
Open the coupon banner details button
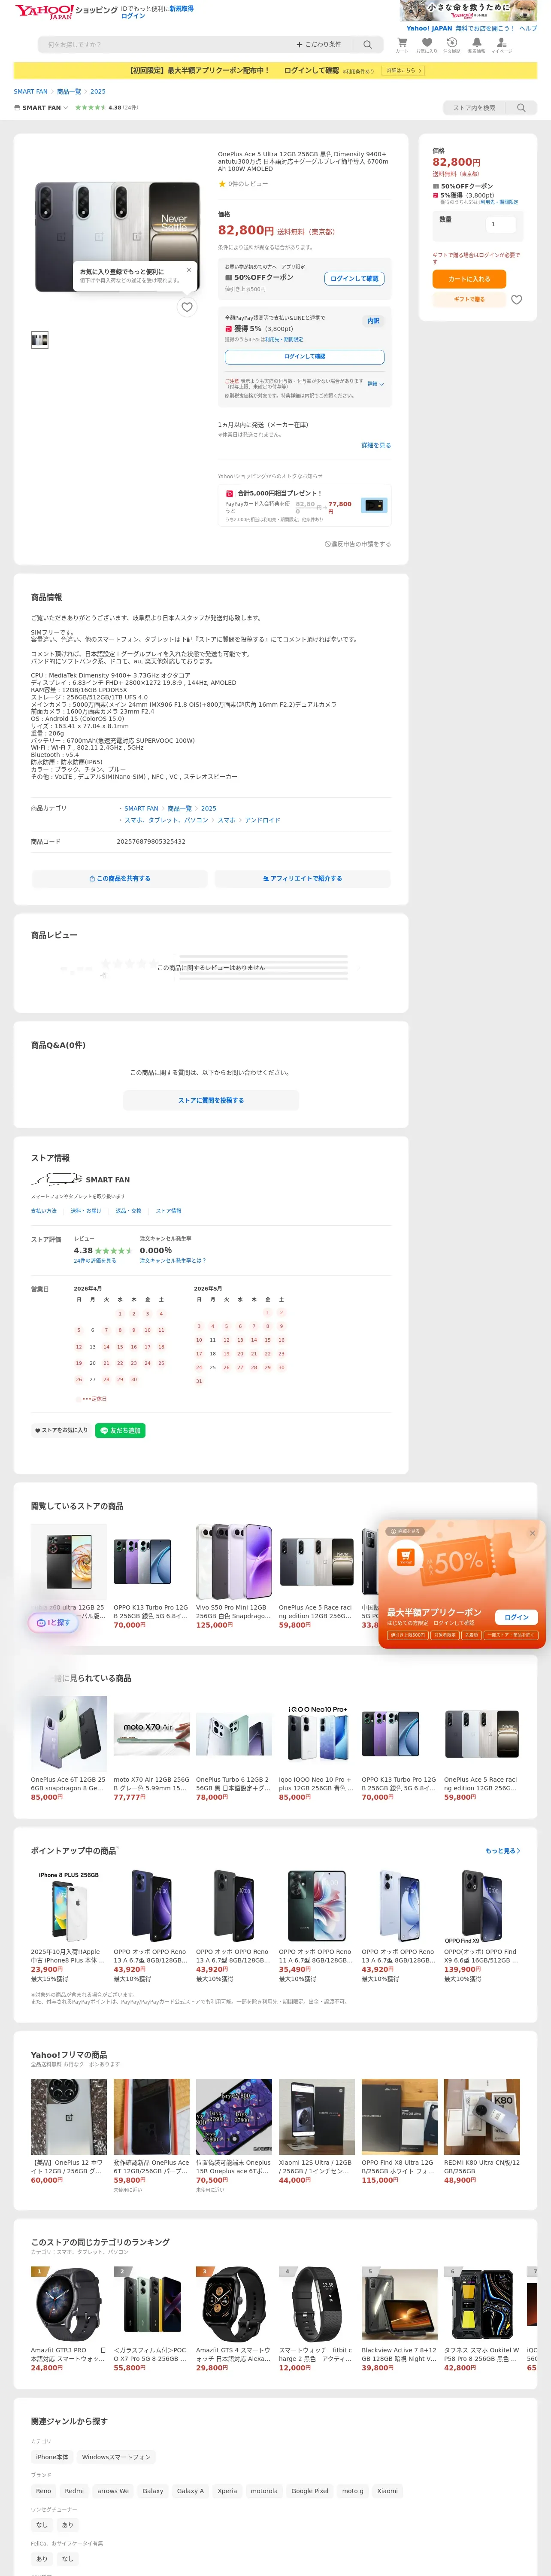coord(404,71)
